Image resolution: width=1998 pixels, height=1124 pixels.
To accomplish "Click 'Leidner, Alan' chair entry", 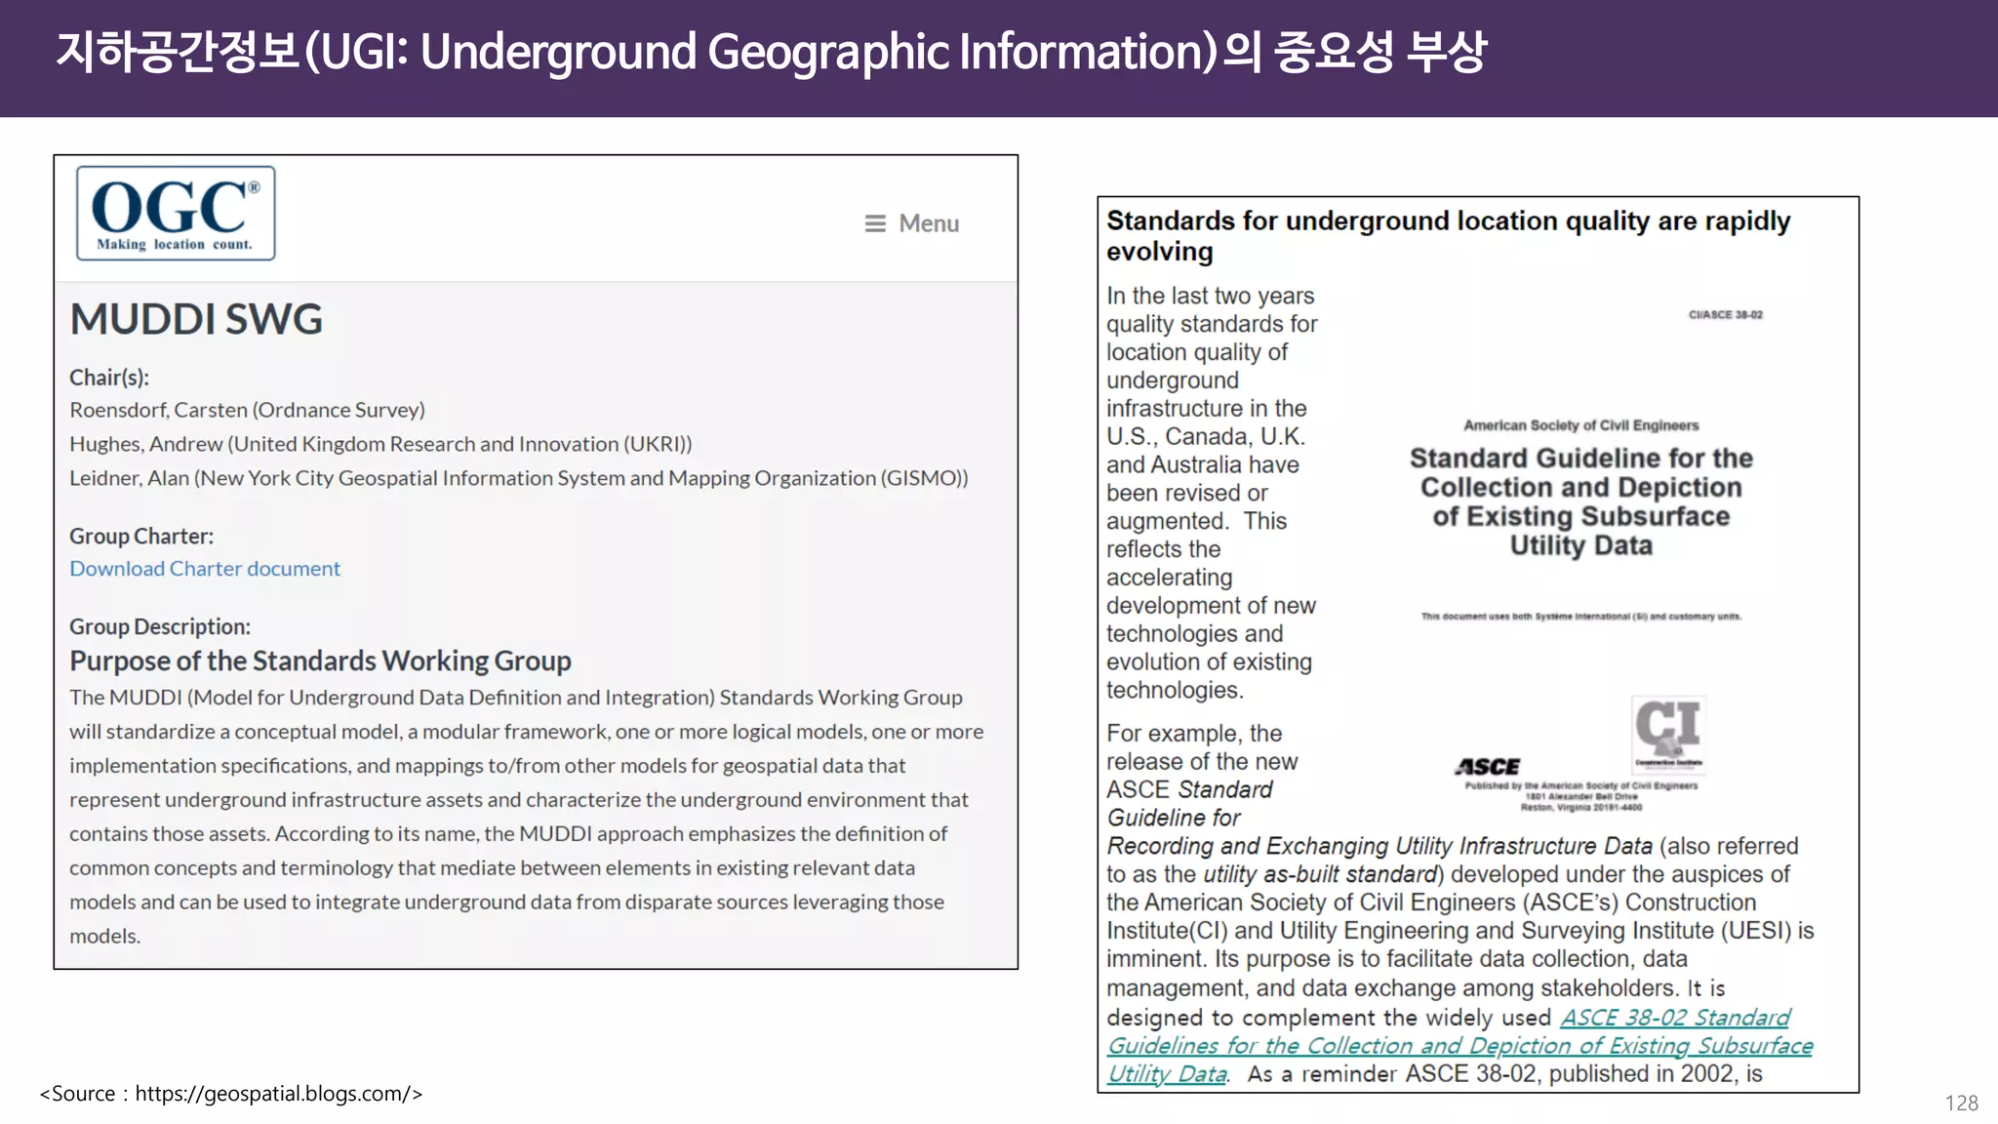I will (x=519, y=478).
